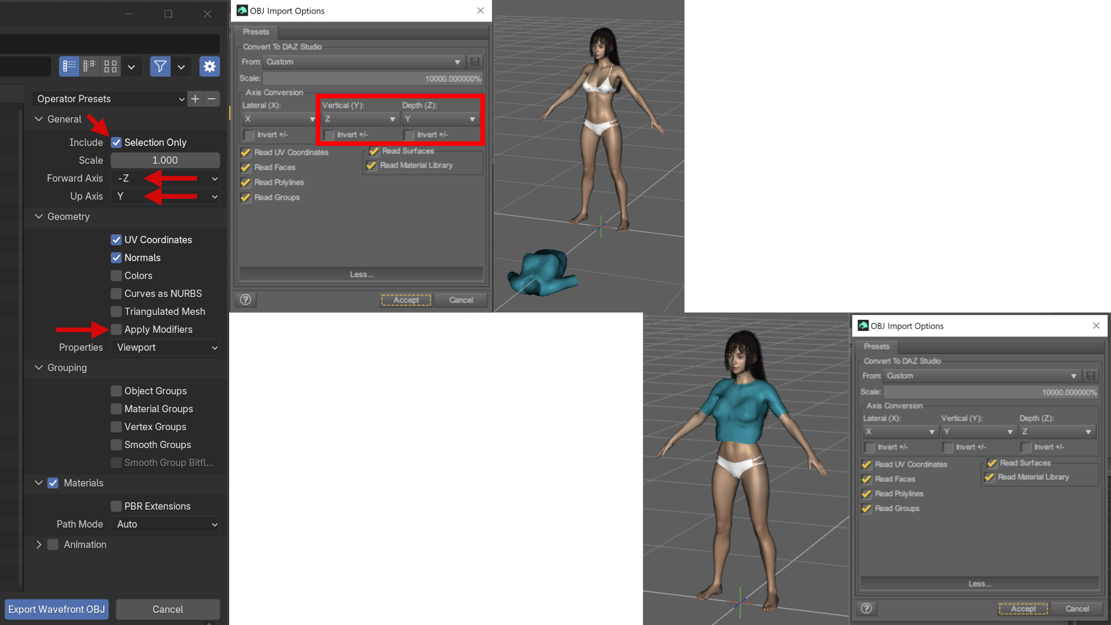Collapse the Geometry section
The image size is (1111, 625).
(x=39, y=216)
